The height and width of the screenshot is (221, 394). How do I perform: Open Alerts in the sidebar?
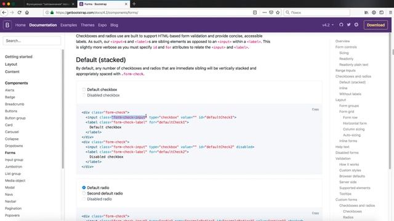pos(10,90)
